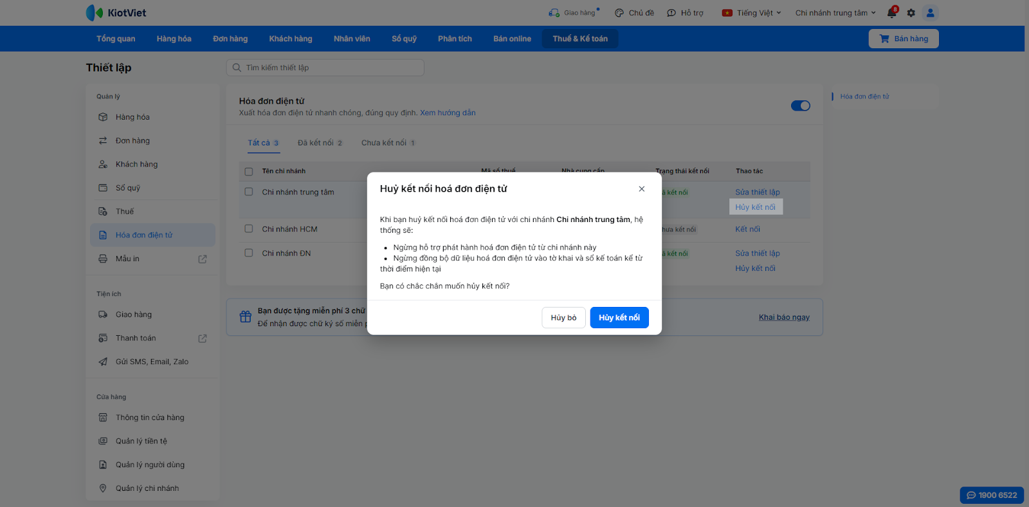Click the Thao tác column header

[749, 171]
